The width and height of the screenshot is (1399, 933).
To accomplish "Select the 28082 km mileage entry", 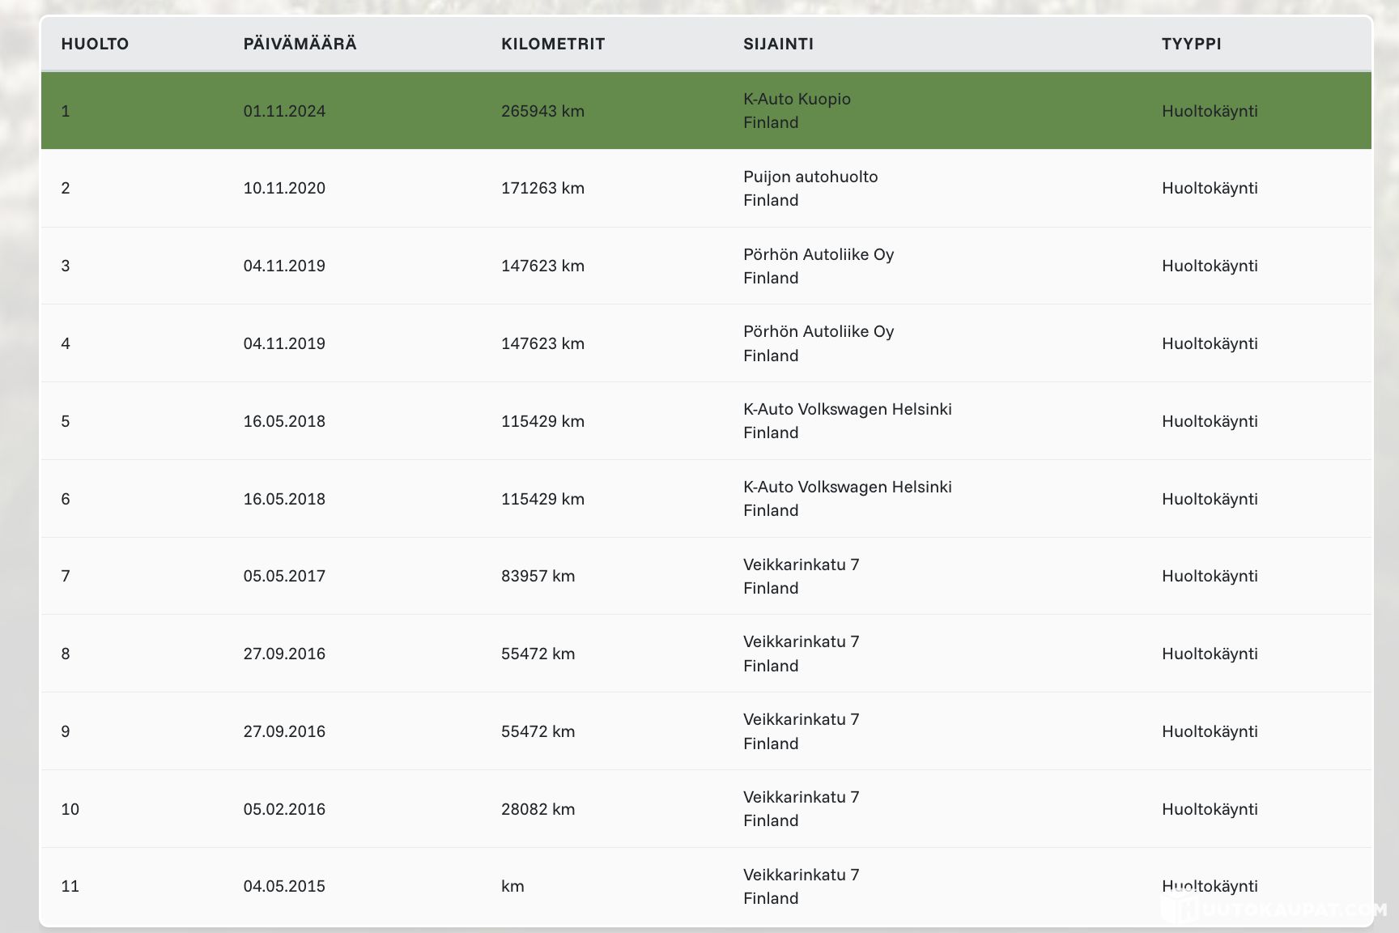I will click(x=538, y=809).
